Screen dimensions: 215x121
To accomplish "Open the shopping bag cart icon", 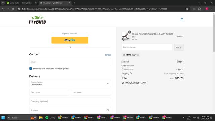I will (182, 19).
